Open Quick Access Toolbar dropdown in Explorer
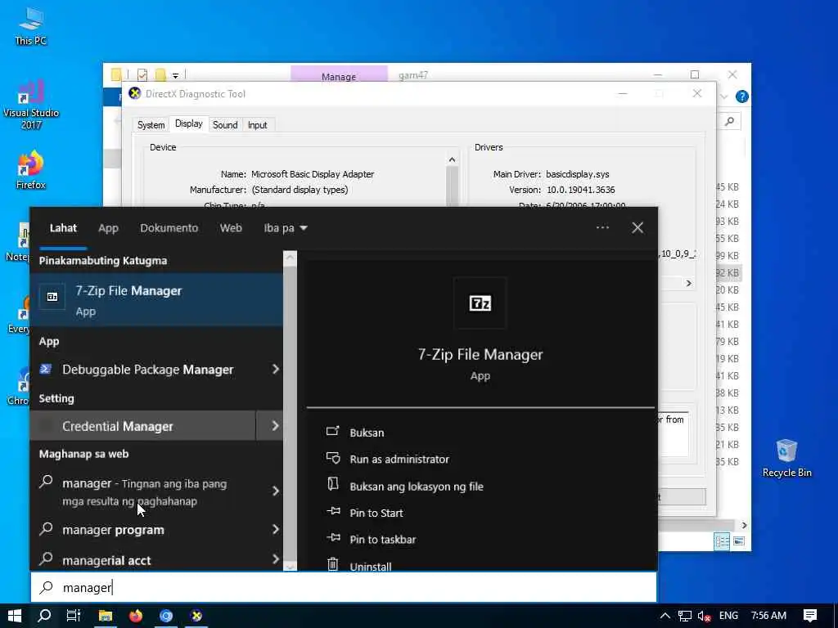 (x=175, y=75)
